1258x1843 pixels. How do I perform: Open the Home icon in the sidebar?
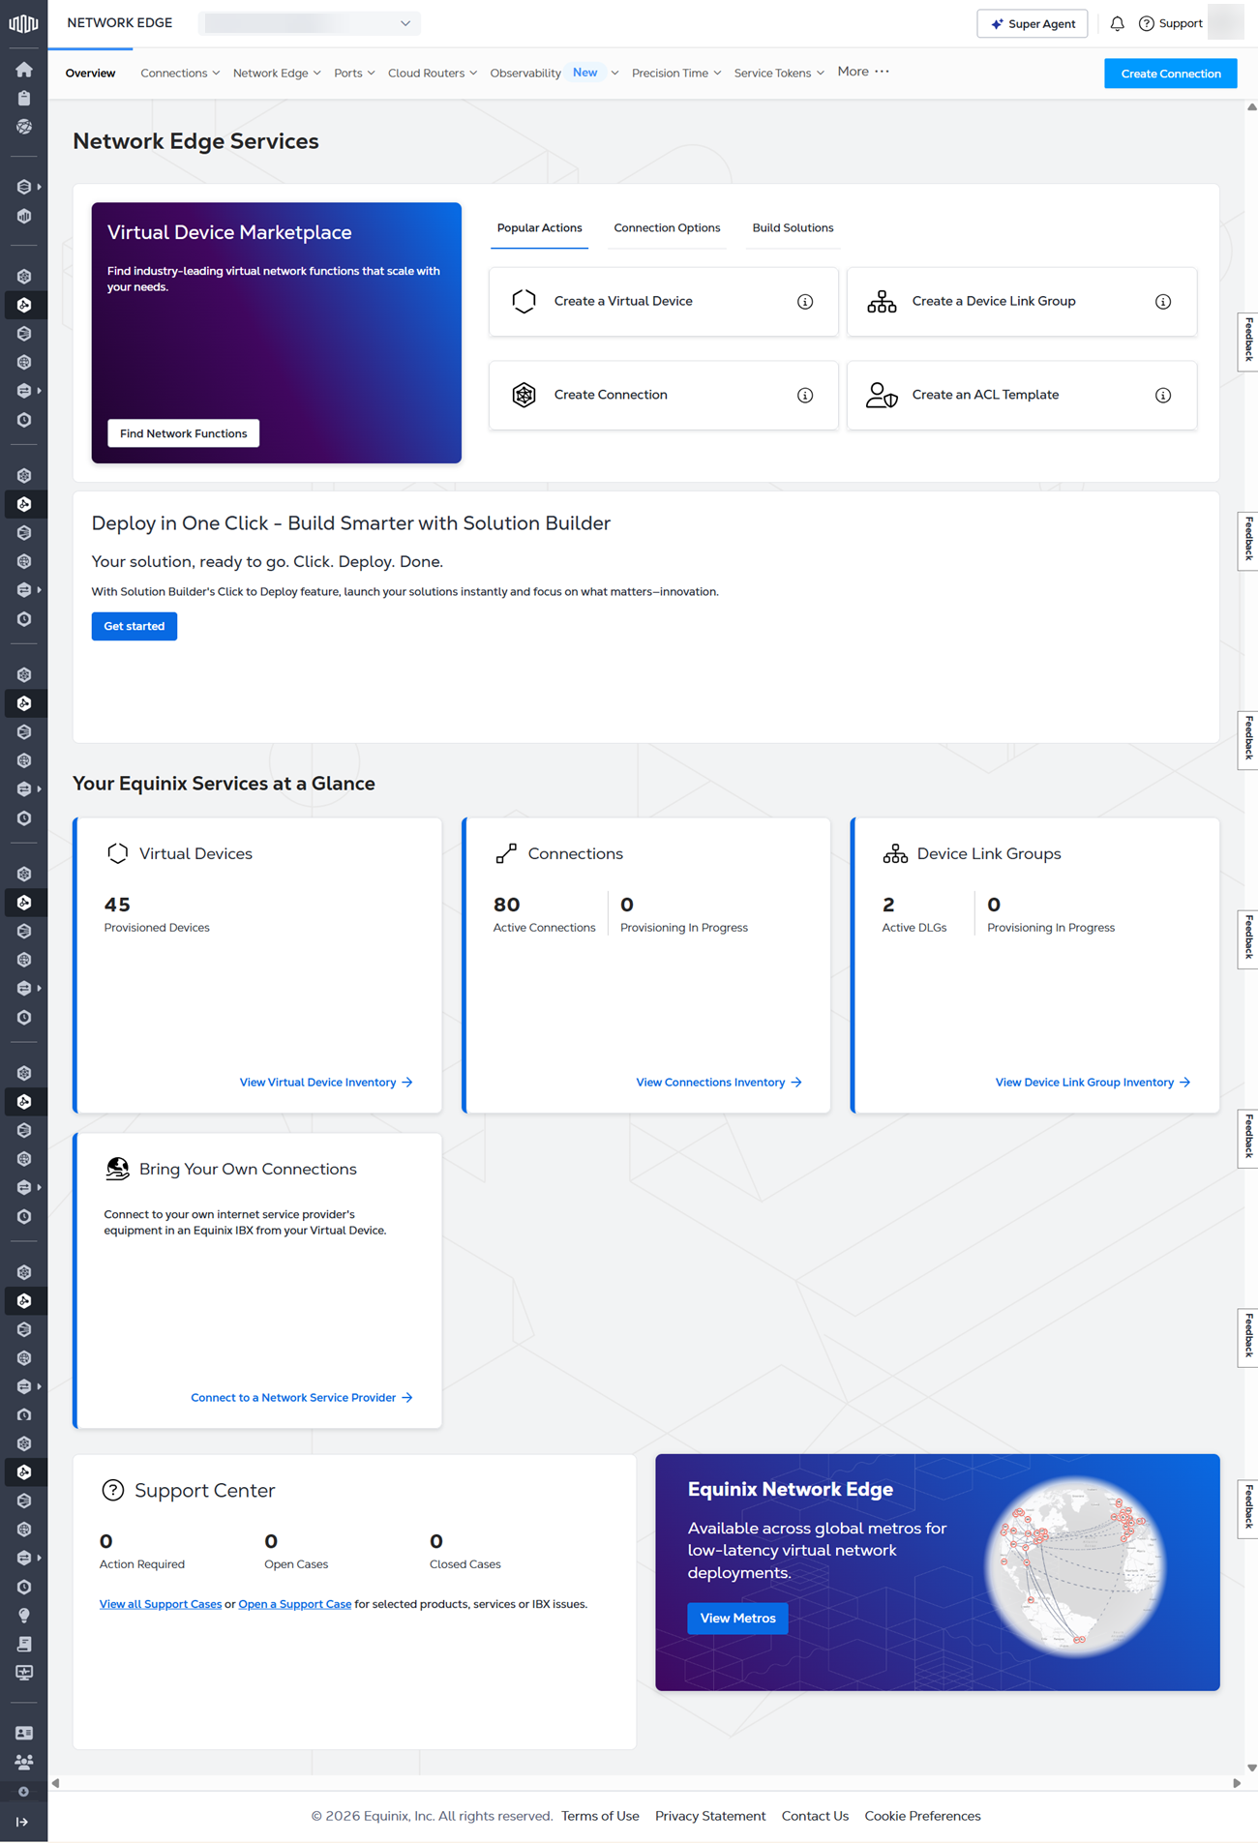(x=24, y=70)
